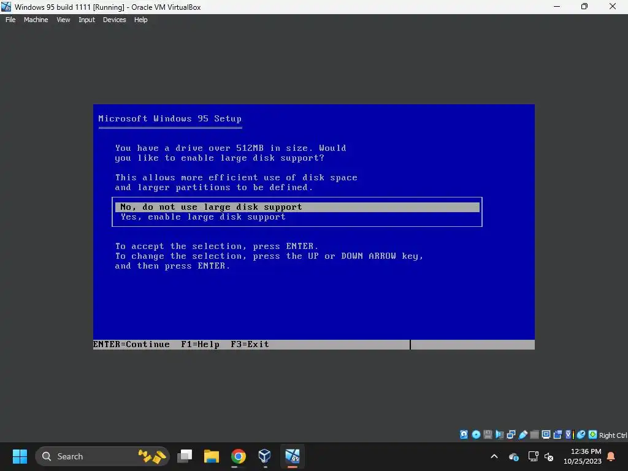Screen dimensions: 628x471
Task: Open the USB devices status icon
Action: 523,435
